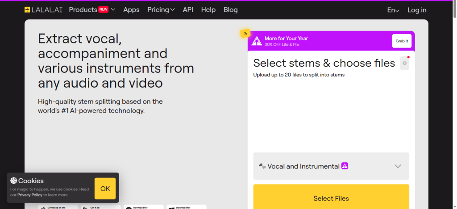This screenshot has width=457, height=209.
Task: Open the En language selector
Action: [393, 10]
